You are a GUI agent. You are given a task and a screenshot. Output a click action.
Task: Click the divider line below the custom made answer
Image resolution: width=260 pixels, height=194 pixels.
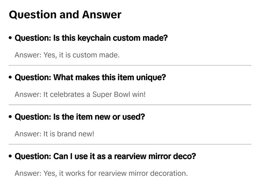pos(130,65)
